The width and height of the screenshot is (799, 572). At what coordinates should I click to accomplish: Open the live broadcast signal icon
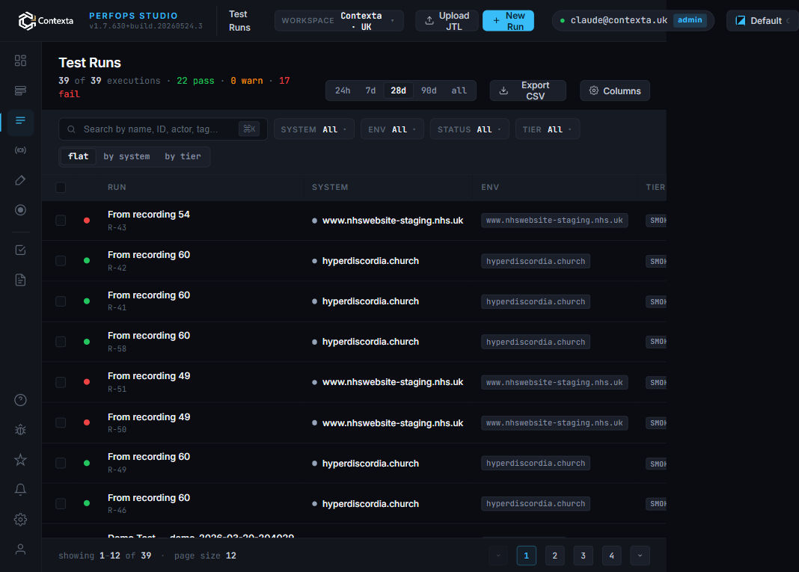20,150
